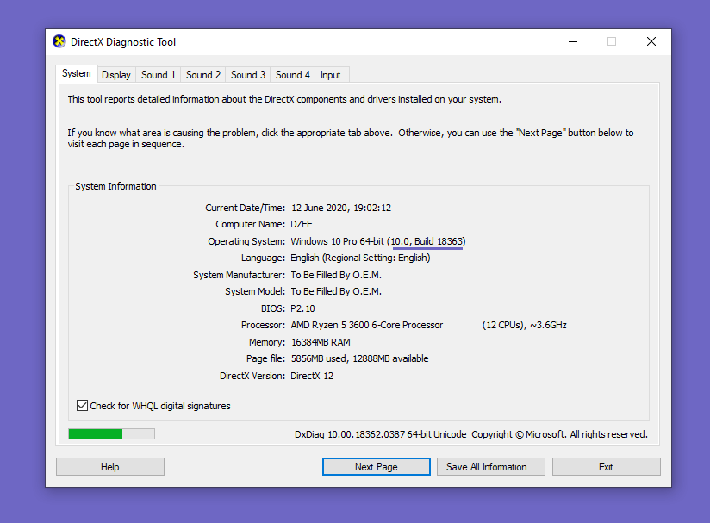The height and width of the screenshot is (523, 710).
Task: Switch to the System tab
Action: (x=76, y=74)
